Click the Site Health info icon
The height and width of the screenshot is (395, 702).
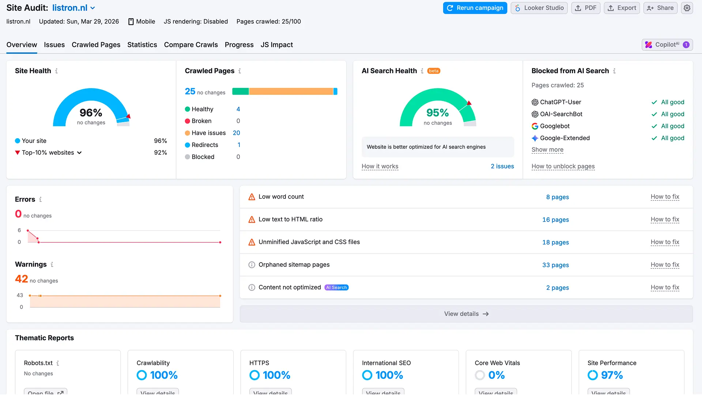point(56,71)
